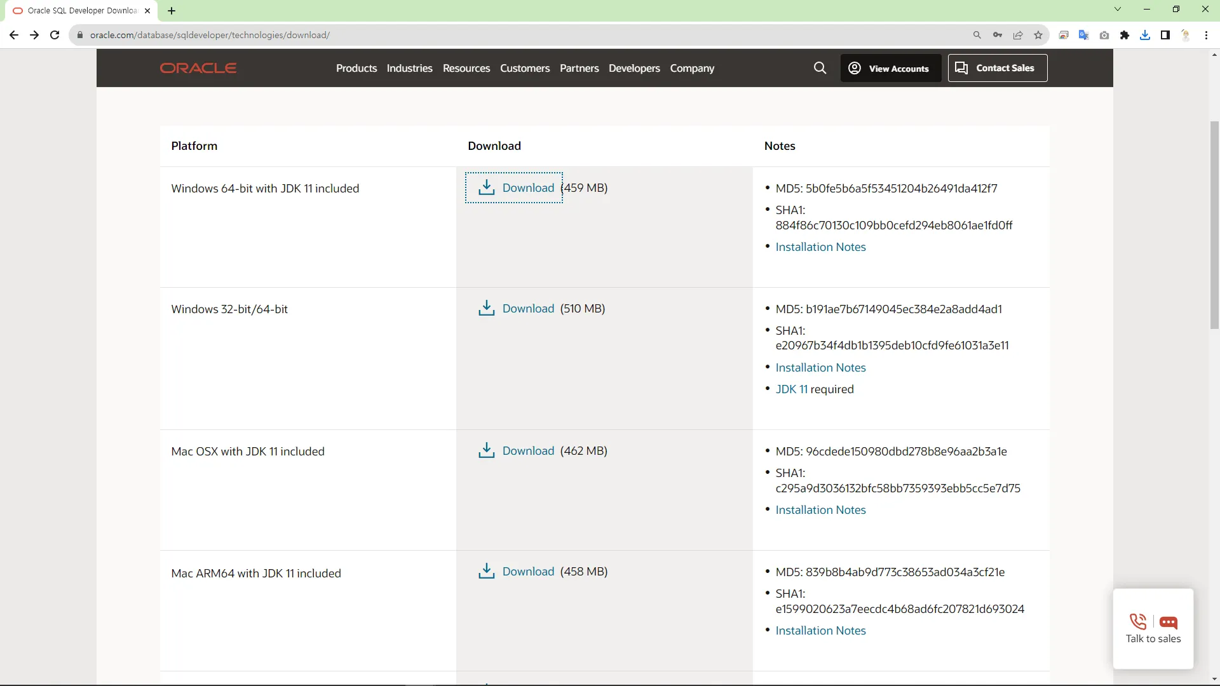1220x686 pixels.
Task: Open the Developers navigation menu
Action: tap(634, 68)
